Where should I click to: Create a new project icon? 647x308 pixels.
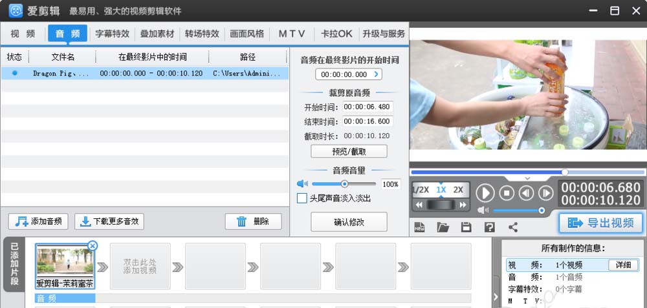coord(420,227)
